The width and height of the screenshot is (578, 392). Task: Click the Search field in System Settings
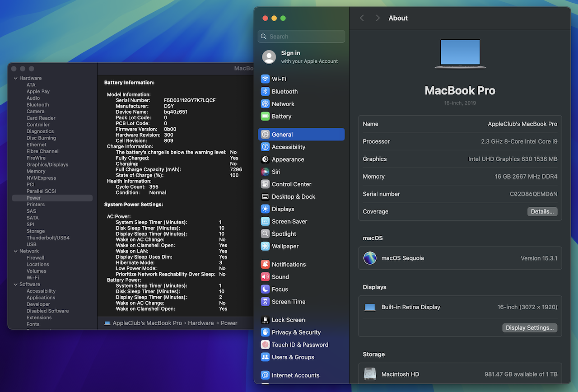[x=302, y=37]
